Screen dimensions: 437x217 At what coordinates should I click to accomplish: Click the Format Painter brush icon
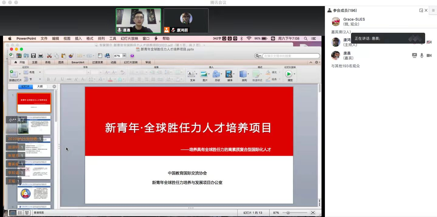pos(71,56)
